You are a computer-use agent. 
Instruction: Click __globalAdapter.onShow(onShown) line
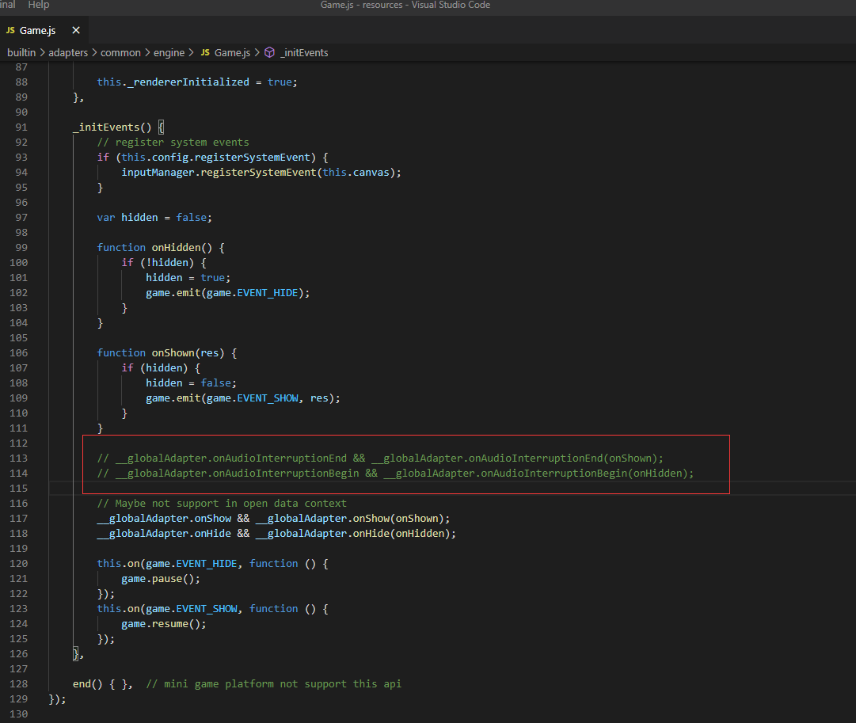pyautogui.click(x=273, y=518)
